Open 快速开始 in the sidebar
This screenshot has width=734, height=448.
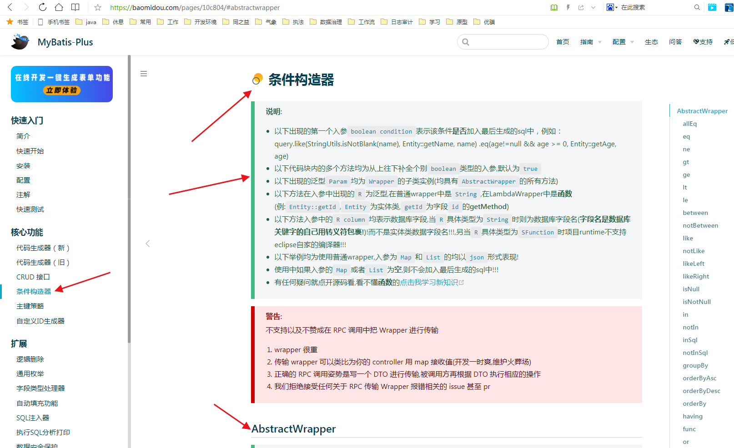point(30,151)
